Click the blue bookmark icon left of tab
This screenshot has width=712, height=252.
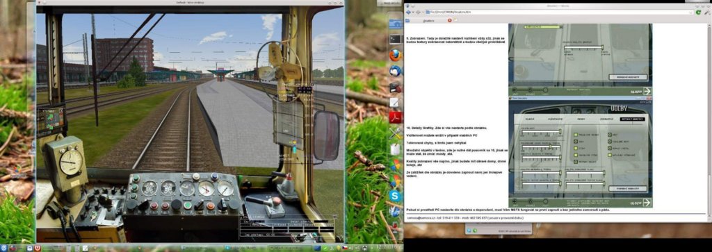pos(407,20)
